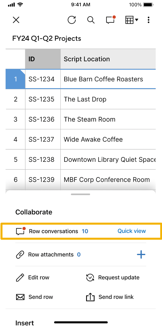This screenshot has width=162, height=327.
Task: Select Edit row option
Action: point(33,278)
